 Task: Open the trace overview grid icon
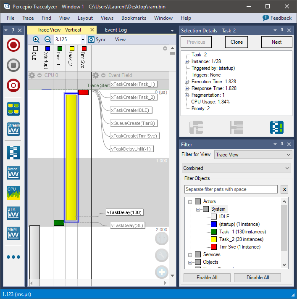[x=13, y=109]
